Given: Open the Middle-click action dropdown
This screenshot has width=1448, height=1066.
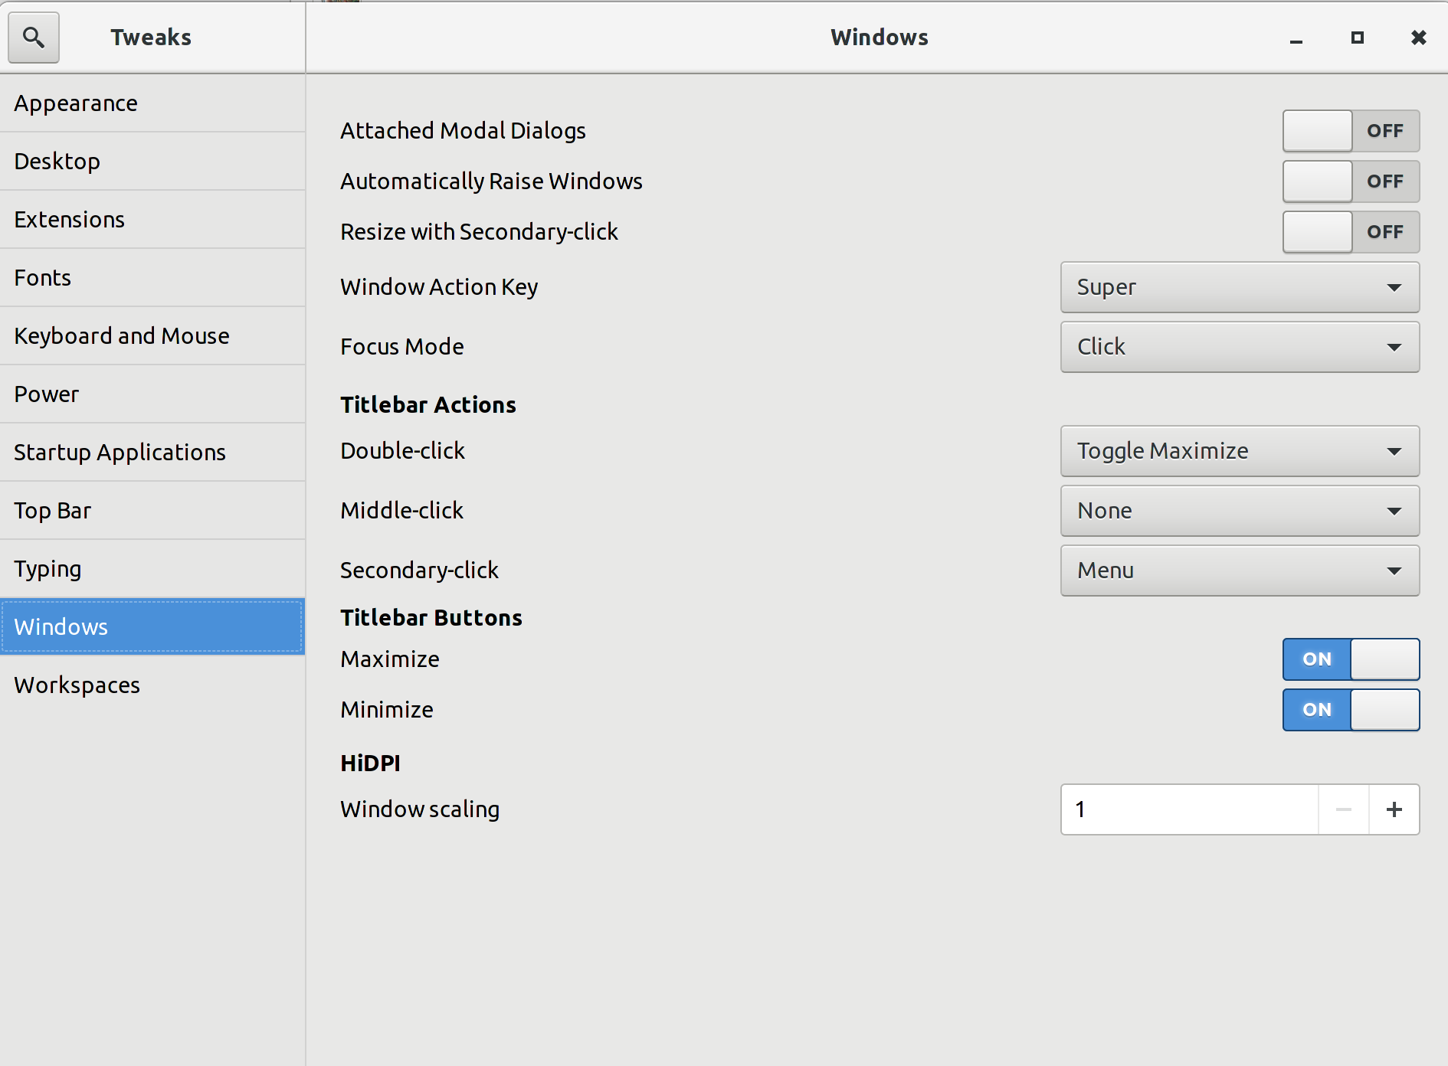Looking at the screenshot, I should point(1239,511).
